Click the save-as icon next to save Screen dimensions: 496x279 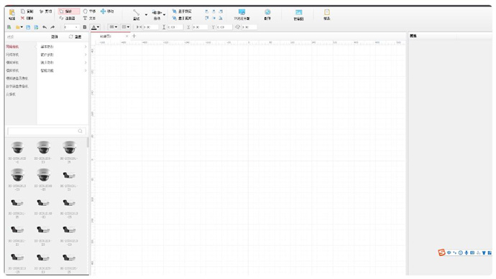[x=36, y=27]
